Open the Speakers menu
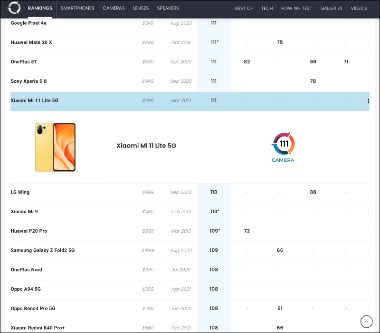 [x=168, y=8]
